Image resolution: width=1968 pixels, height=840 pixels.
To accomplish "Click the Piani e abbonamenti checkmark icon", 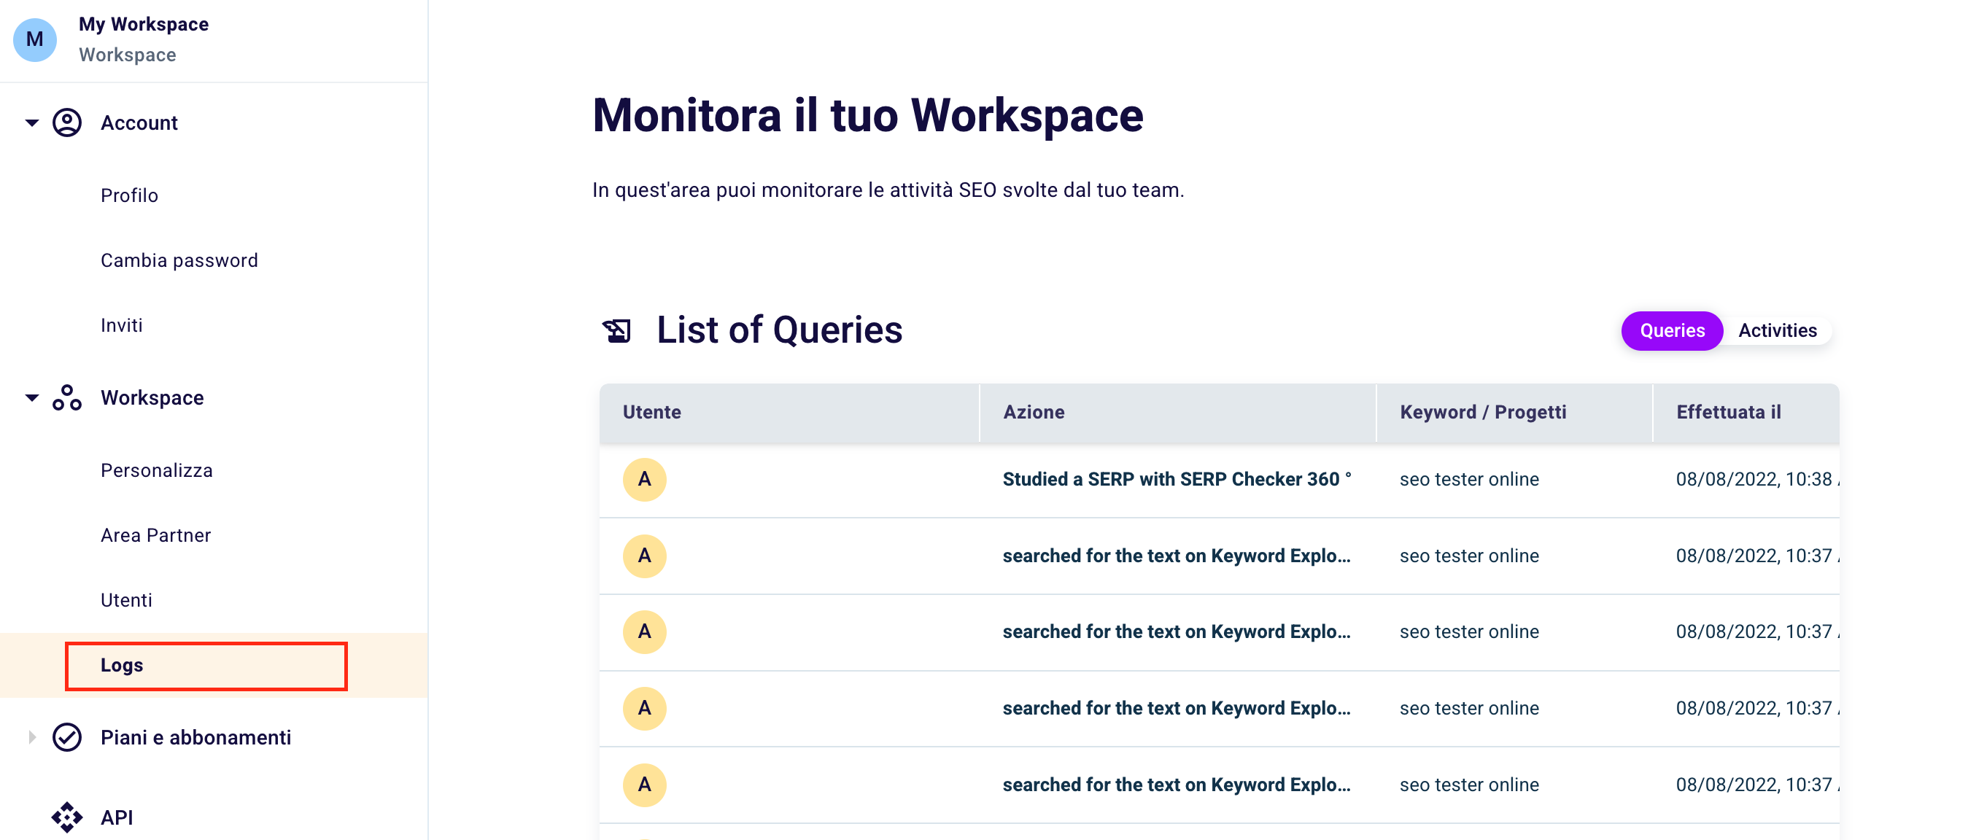I will pyautogui.click(x=67, y=738).
